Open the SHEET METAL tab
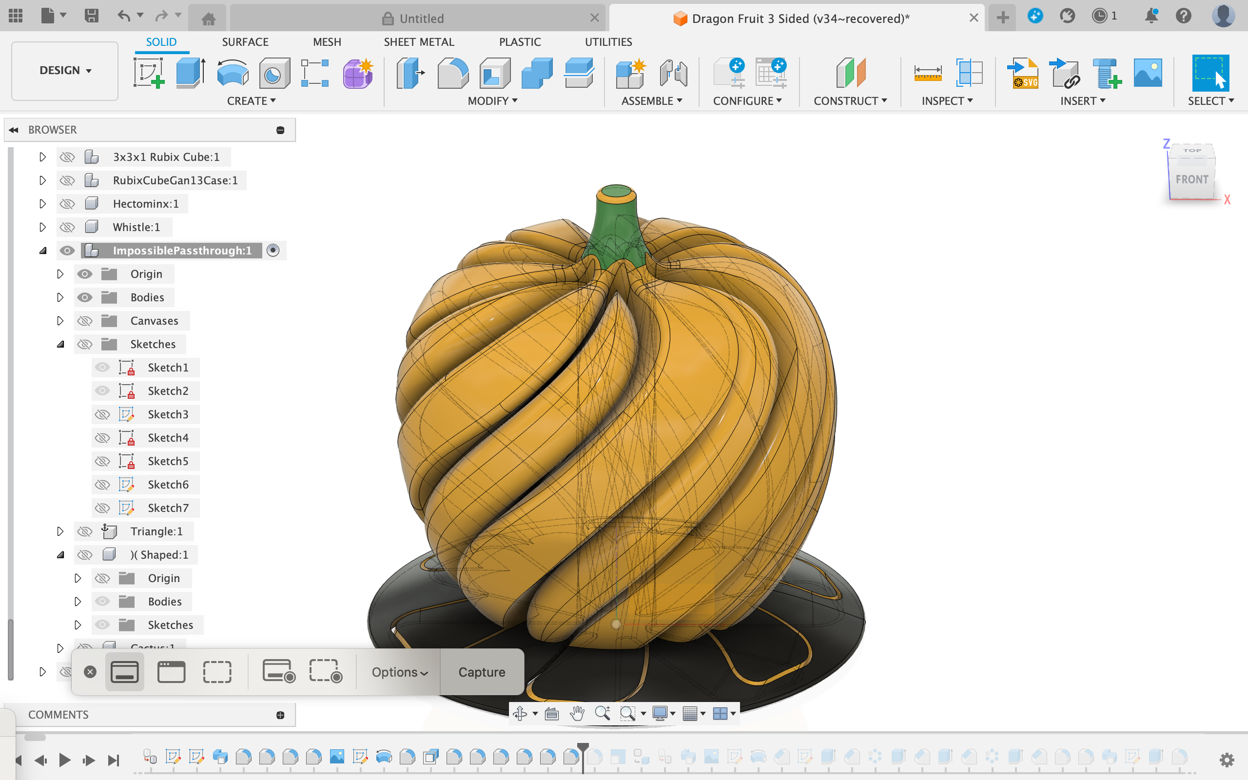Screen dimensions: 1248x780 [x=419, y=42]
